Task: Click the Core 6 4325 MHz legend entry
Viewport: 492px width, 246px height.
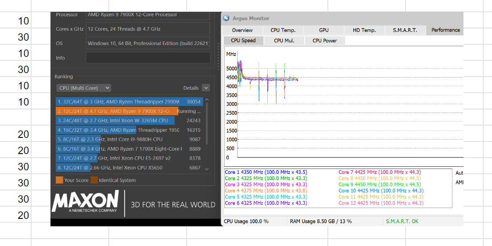Action: (x=266, y=203)
